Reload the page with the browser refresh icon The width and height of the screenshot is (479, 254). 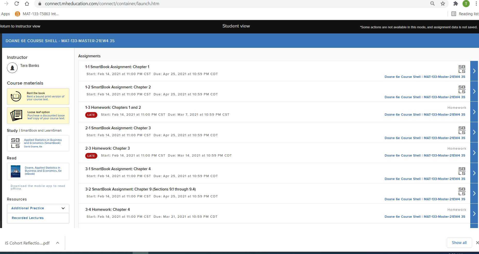[x=16, y=4]
